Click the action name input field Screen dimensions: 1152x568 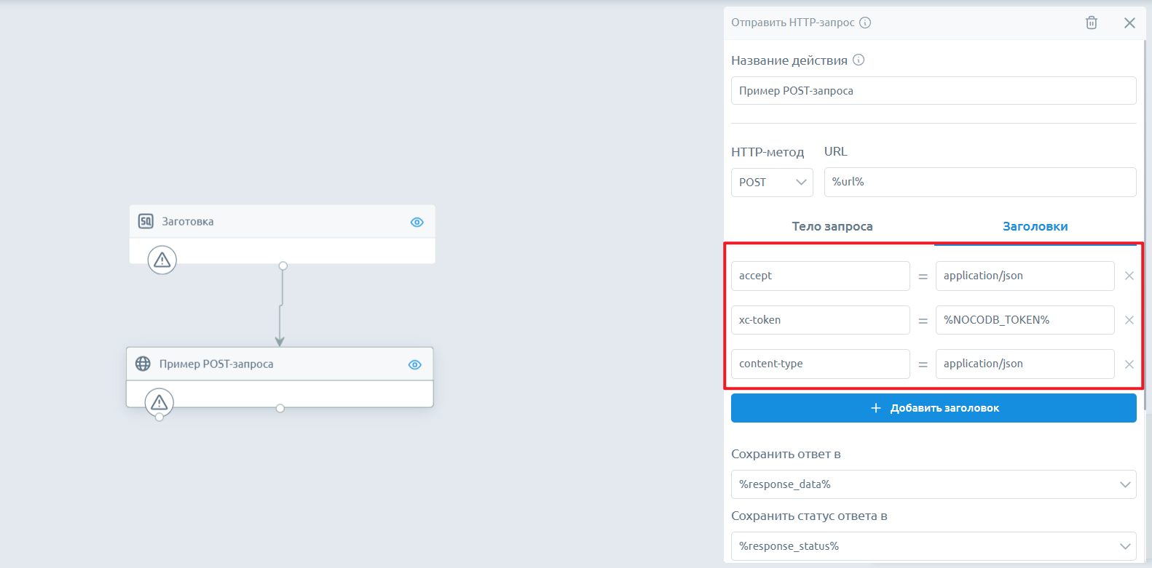tap(934, 91)
